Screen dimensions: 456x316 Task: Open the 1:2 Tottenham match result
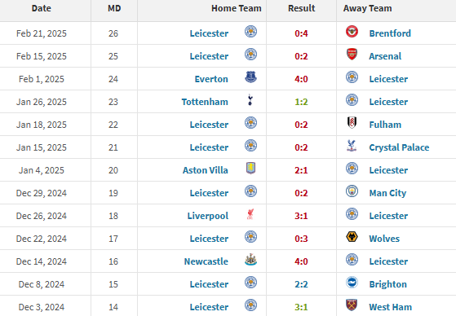301,102
